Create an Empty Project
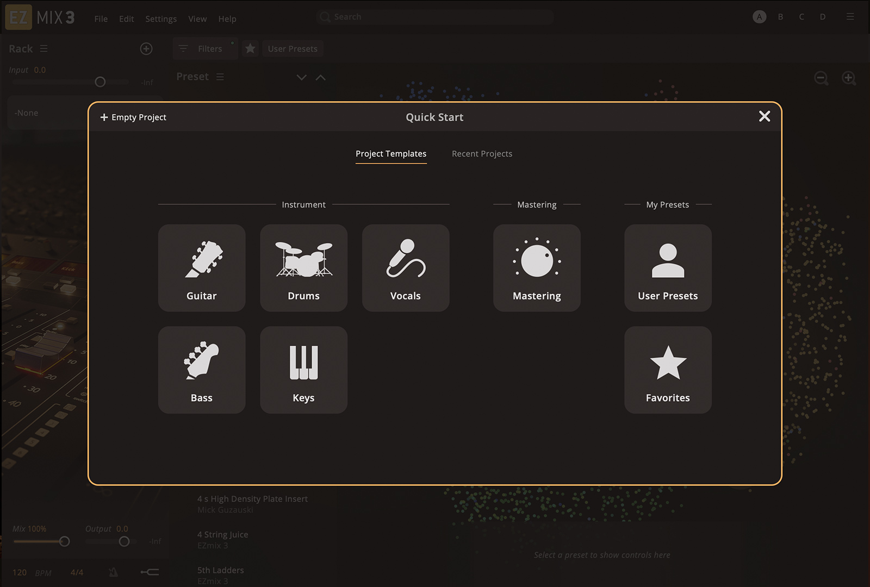Image resolution: width=870 pixels, height=587 pixels. (133, 117)
